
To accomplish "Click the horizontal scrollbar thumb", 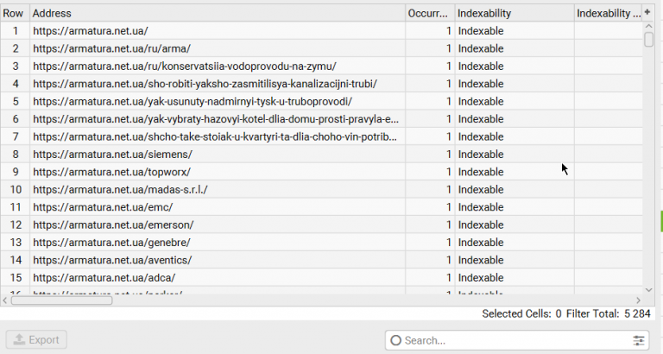I will [62, 300].
